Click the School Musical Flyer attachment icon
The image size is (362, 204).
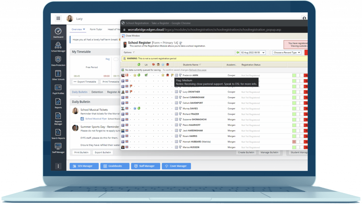pyautogui.click(x=82, y=119)
